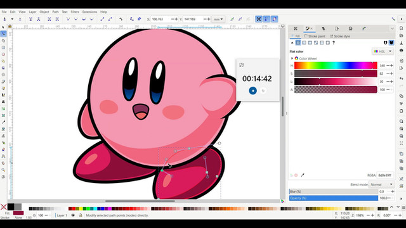
Task: Toggle show Bezier handles of nodes
Action: click(266, 19)
